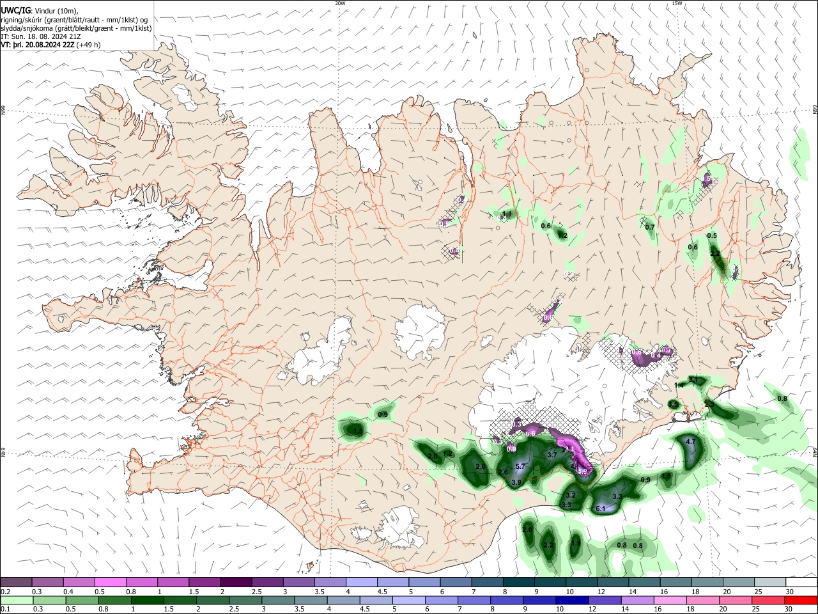Screen dimensions: 818x614
Task: Click the 3.9 precipitation value on the map
Action: tap(516, 482)
